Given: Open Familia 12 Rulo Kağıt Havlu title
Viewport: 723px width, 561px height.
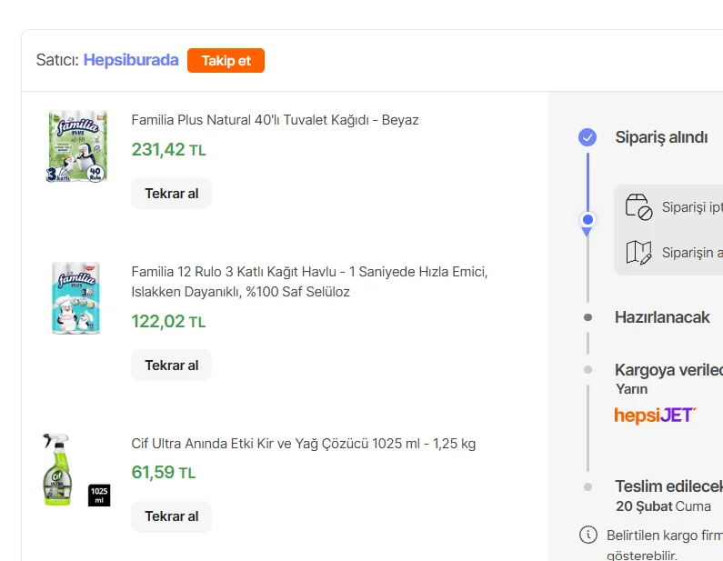Looking at the screenshot, I should point(309,282).
